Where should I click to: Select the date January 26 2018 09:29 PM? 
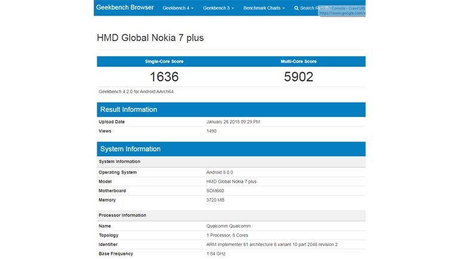[x=233, y=122]
